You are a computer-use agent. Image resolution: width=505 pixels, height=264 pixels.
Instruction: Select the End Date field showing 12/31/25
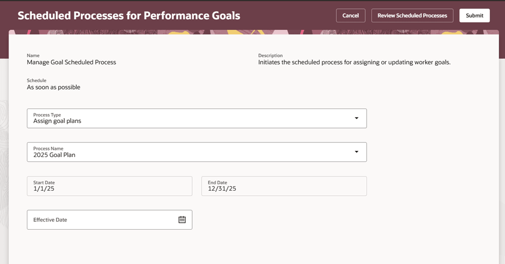283,186
